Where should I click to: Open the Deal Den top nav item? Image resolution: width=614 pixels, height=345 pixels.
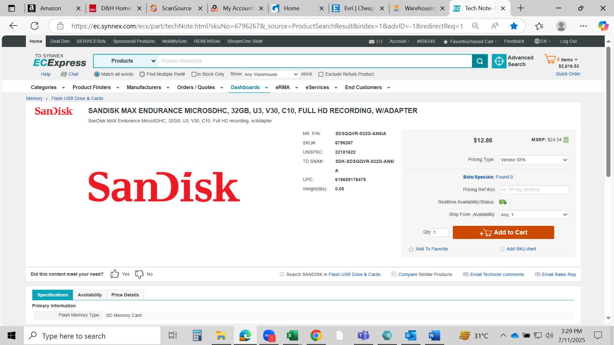60,41
